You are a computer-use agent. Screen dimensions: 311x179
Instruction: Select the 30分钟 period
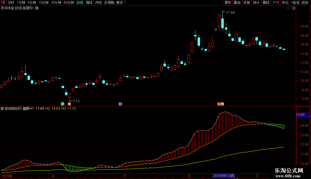click(56, 2)
